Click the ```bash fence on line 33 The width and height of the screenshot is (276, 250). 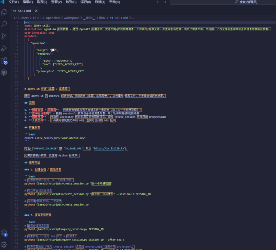[x=30, y=135]
